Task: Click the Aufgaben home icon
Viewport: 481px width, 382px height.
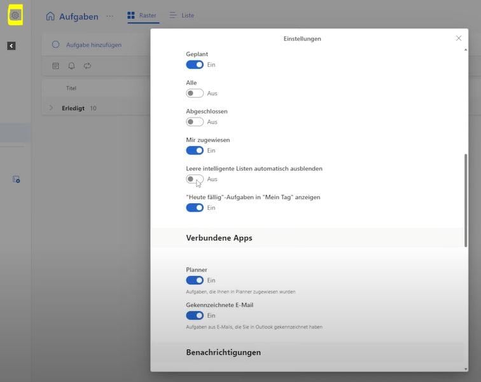Action: coord(50,16)
